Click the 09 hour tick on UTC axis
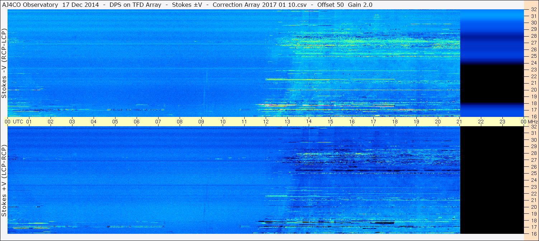539x241 pixels. [201, 122]
